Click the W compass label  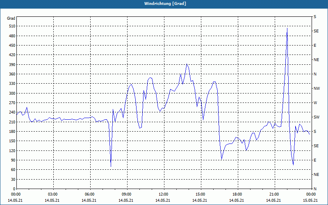pos(315,103)
